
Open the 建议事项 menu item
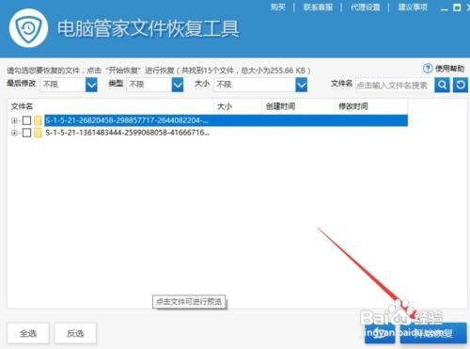point(413,7)
